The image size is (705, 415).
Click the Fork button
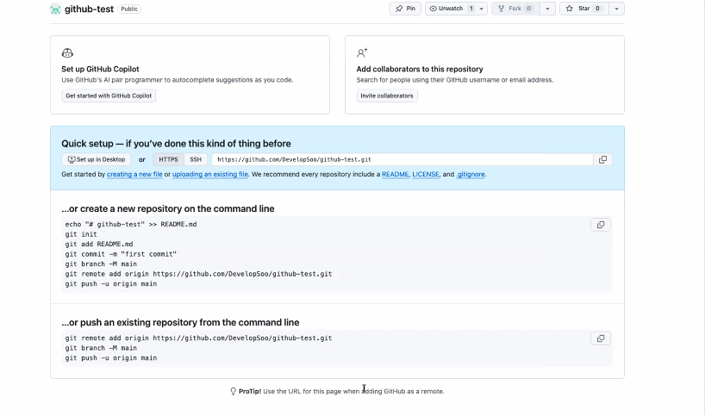[x=515, y=9]
